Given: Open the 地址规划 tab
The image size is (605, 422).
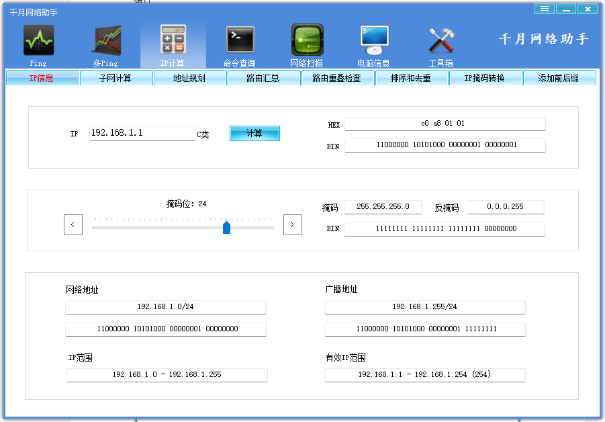Looking at the screenshot, I should 190,77.
